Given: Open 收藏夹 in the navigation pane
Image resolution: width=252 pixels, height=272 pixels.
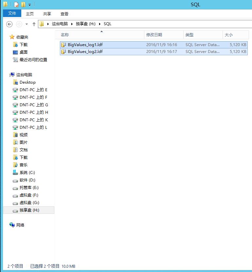Looking at the screenshot, I should [x=22, y=37].
